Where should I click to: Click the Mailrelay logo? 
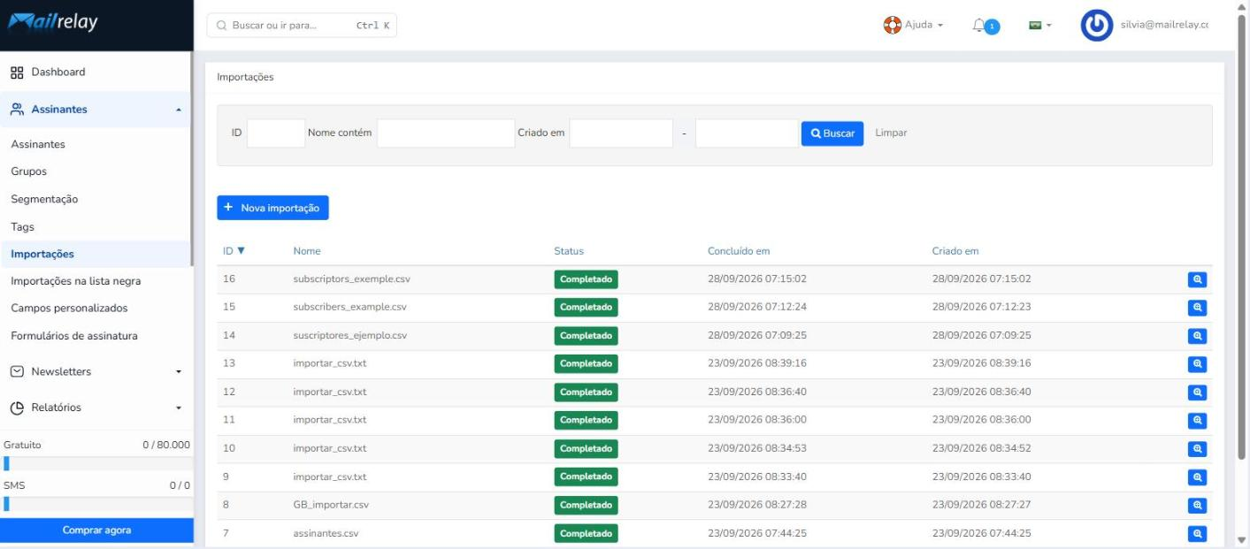point(53,24)
